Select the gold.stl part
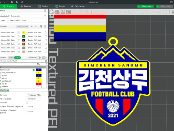 pyautogui.click(x=4, y=78)
